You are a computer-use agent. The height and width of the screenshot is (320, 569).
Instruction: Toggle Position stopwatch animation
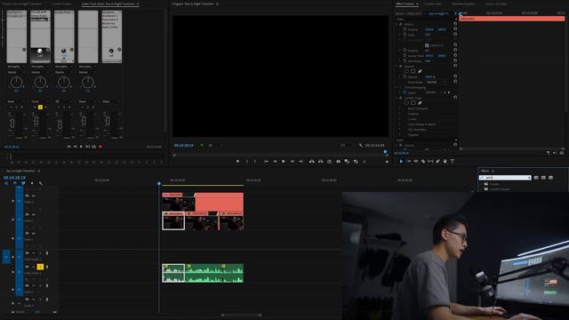pos(405,29)
